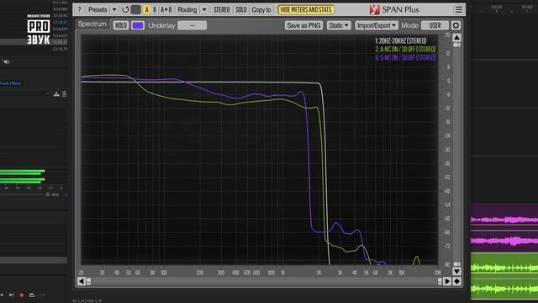538x303 pixels.
Task: Copy state with the A▸B button
Action: coord(166,9)
